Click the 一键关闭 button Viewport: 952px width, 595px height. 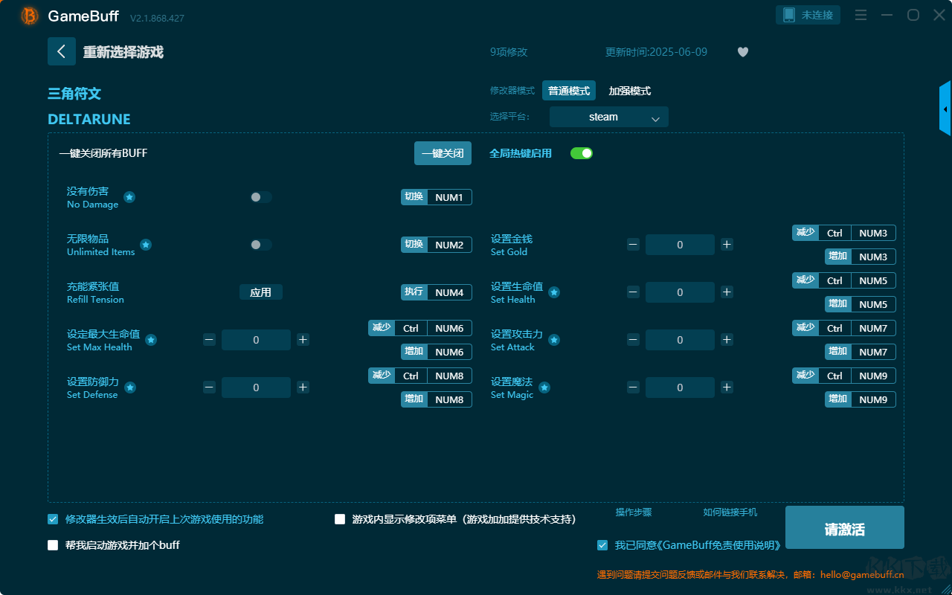[x=443, y=153]
